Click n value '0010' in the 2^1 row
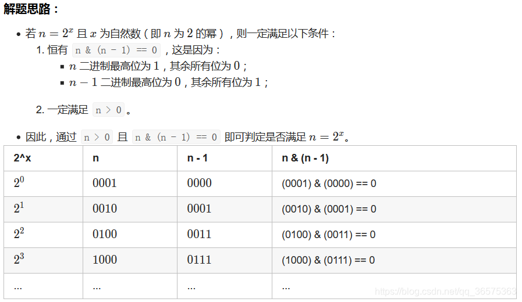522x302 pixels. coord(105,208)
